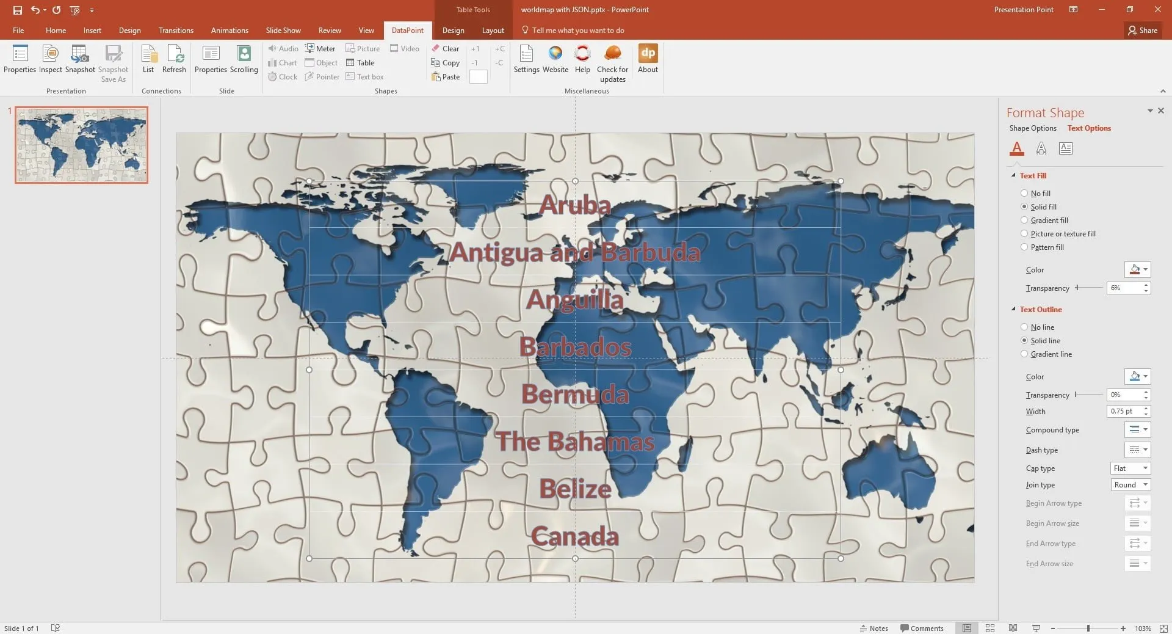The image size is (1172, 634).
Task: Click the Refresh connections icon
Action: pyautogui.click(x=174, y=55)
